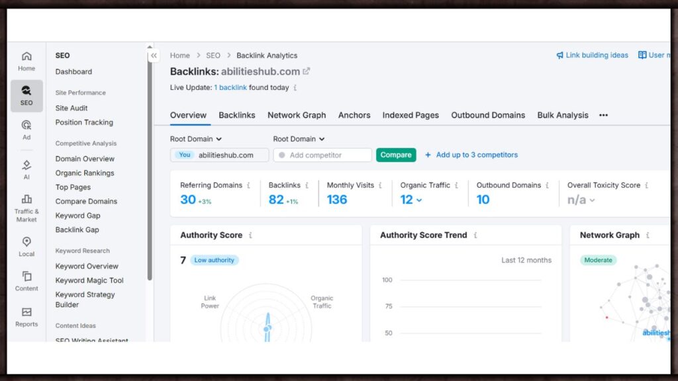Open Site Audit in sidebar
Screen dimensions: 678x381
coord(72,108)
